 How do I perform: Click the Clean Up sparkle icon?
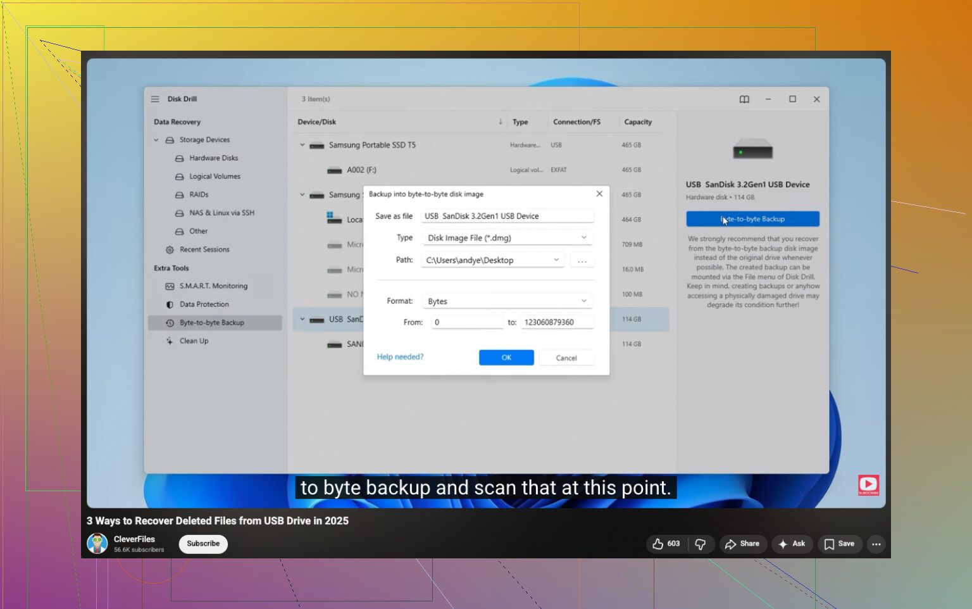point(170,341)
